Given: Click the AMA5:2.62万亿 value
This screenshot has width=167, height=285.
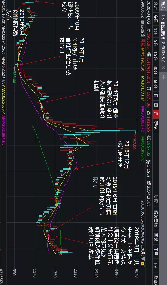Looking at the screenshot, I should (x=4, y=70).
